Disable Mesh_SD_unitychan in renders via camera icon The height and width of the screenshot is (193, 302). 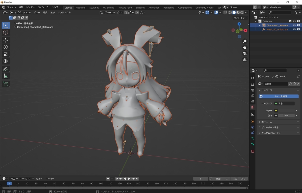coord(298,29)
